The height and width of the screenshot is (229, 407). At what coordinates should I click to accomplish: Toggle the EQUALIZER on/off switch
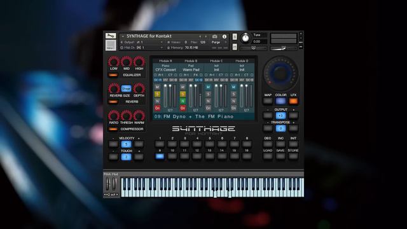pyautogui.click(x=113, y=75)
